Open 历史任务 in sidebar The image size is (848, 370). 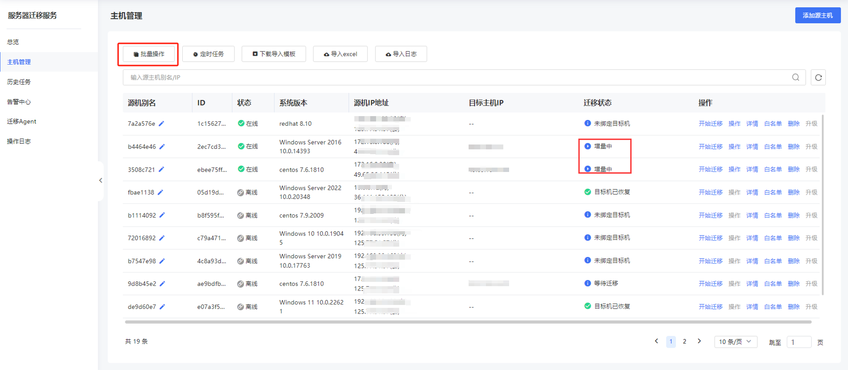tap(19, 82)
